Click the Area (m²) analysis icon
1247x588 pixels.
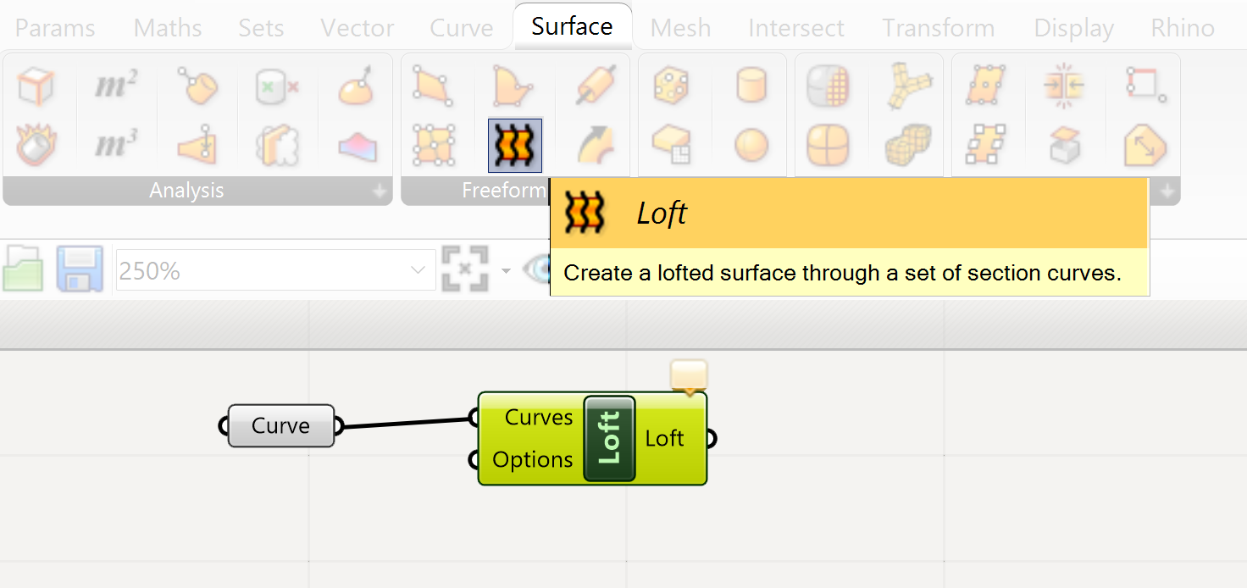point(115,86)
